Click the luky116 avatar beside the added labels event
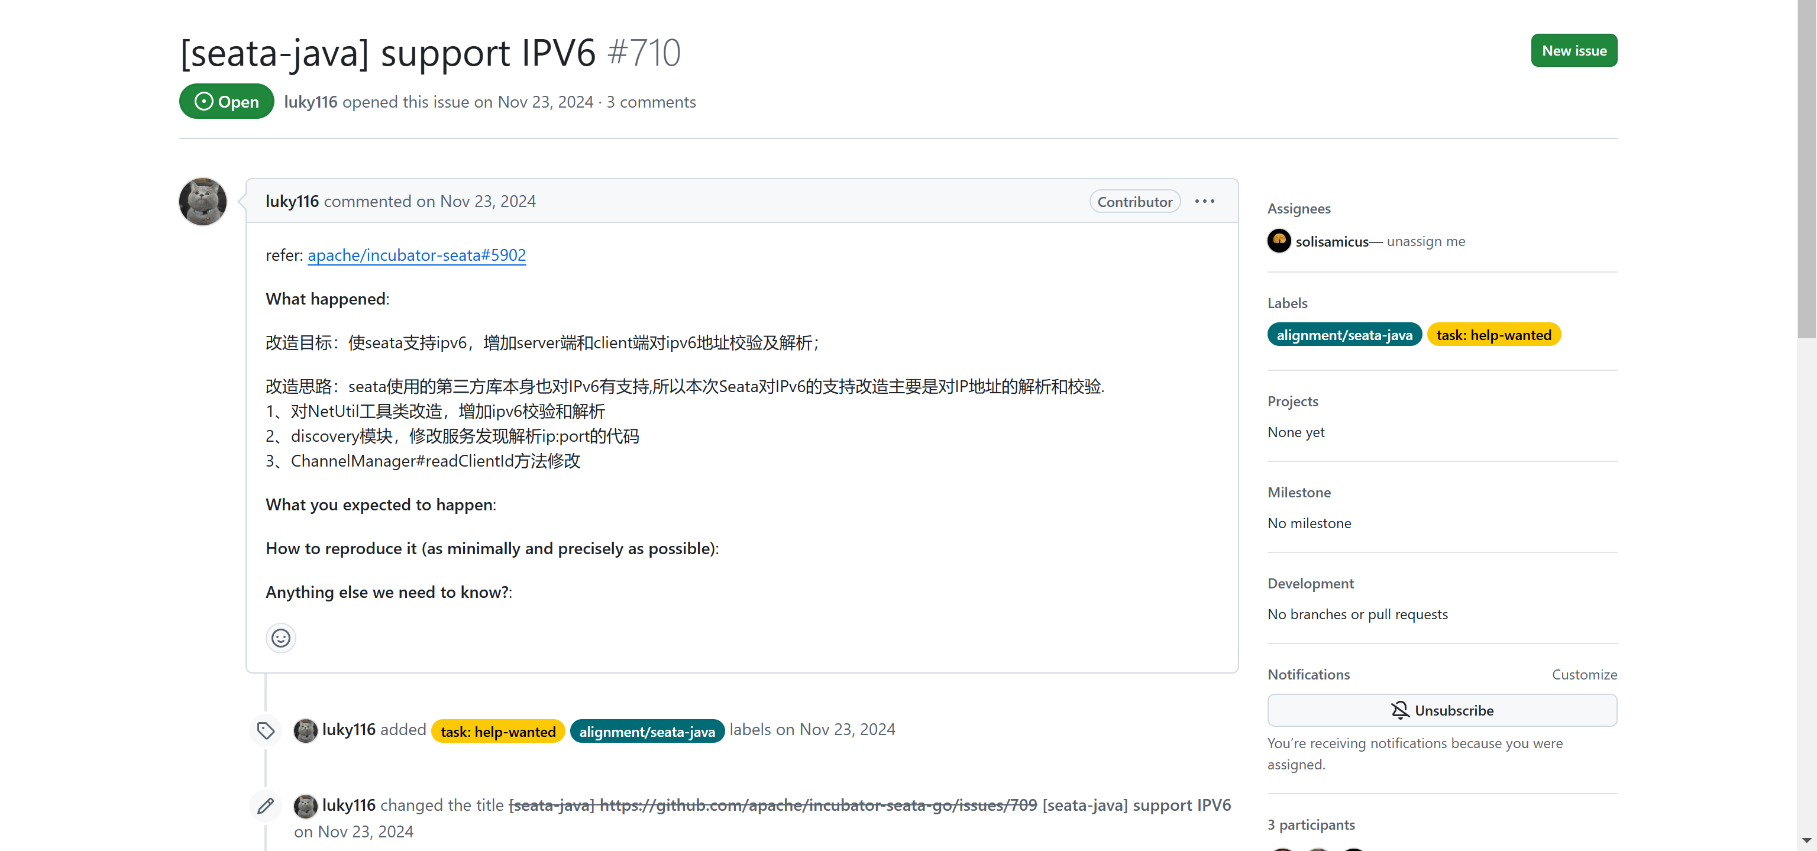This screenshot has height=851, width=1817. pos(305,731)
